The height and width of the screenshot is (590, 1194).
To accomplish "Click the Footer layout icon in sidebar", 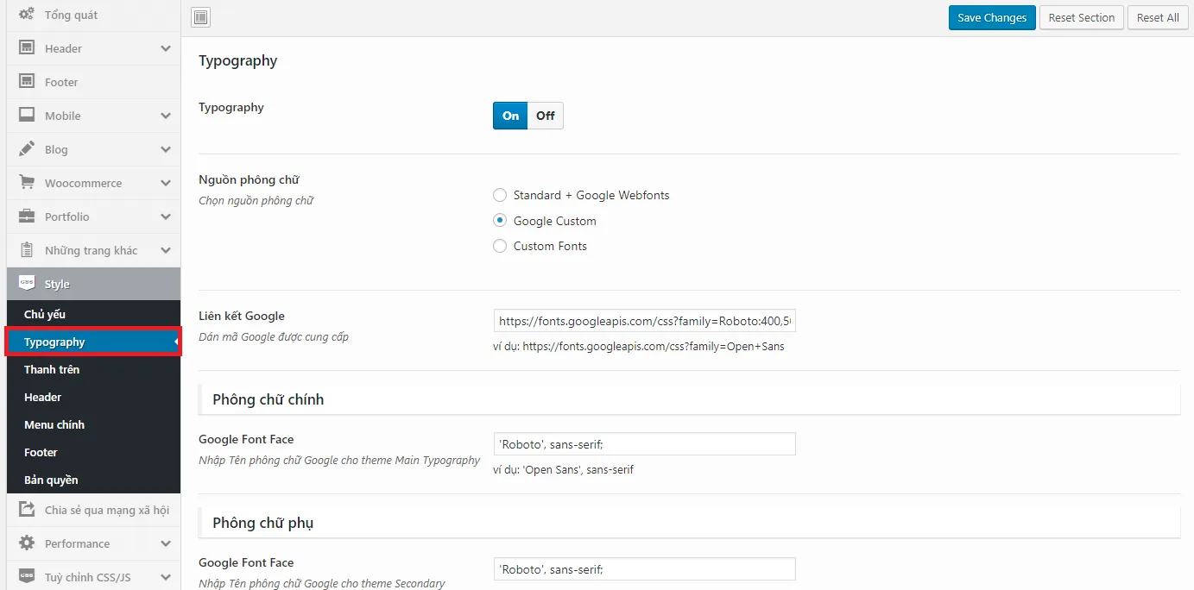I will 27,82.
